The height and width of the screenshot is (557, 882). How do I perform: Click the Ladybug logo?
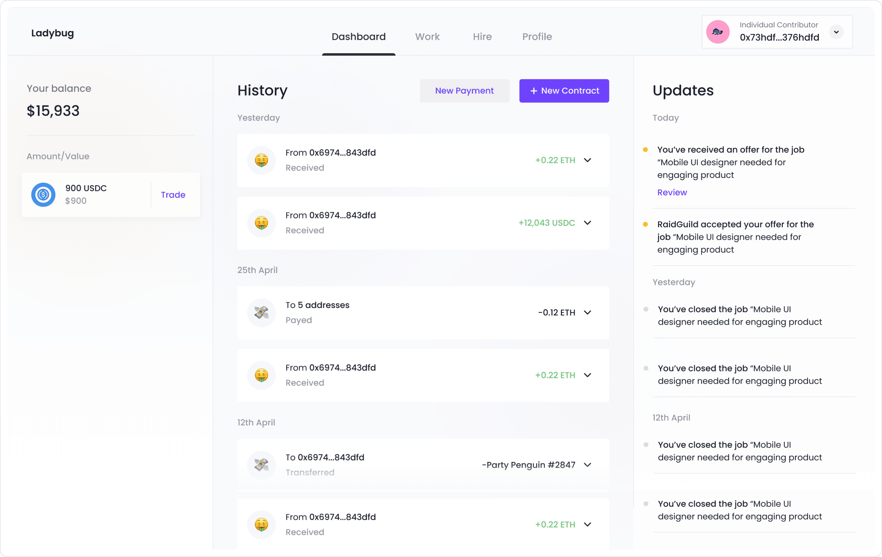(52, 33)
